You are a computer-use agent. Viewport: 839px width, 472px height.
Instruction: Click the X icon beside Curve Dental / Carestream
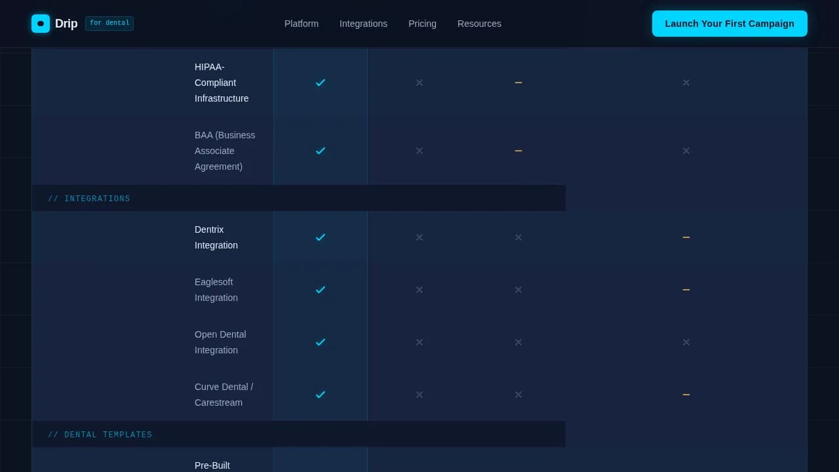(419, 395)
